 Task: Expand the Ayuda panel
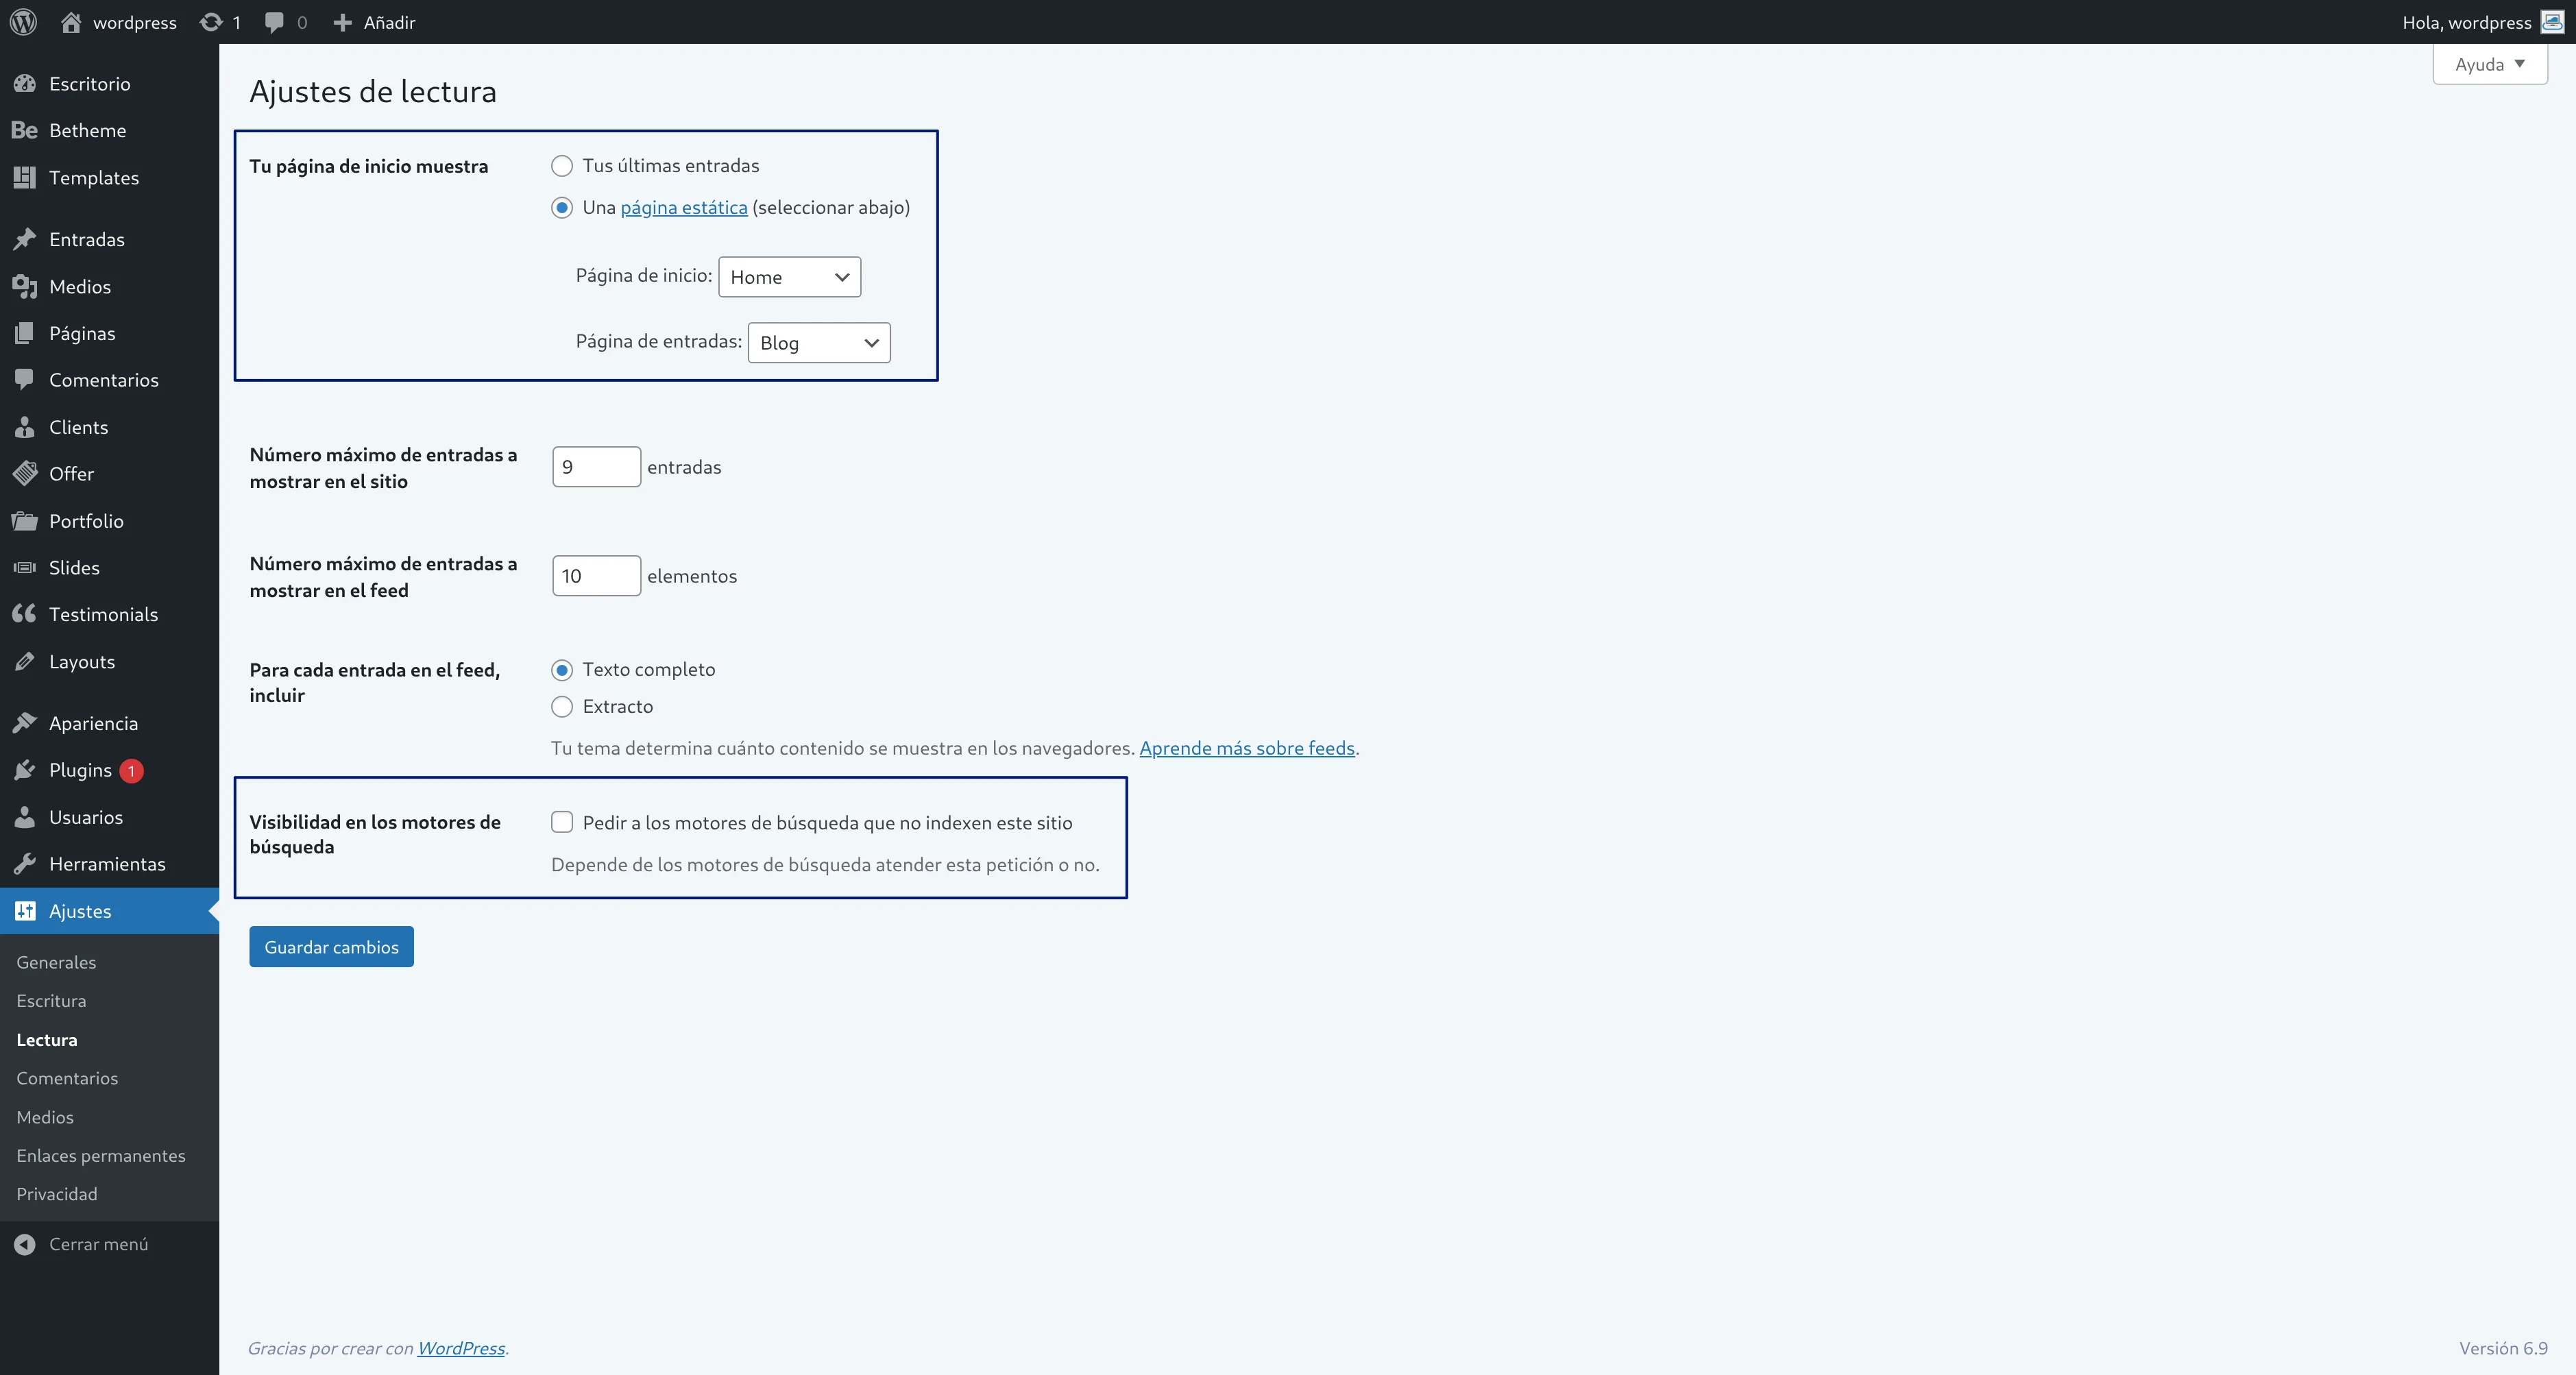[2489, 64]
